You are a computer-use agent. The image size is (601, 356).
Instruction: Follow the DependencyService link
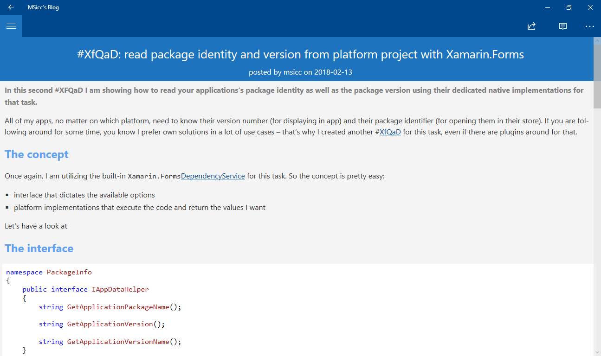(x=213, y=176)
